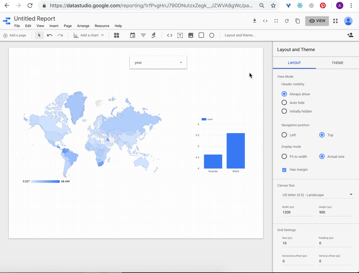Screen dimensions: 359x273
Task: Click the community visualizations icon
Action: point(117,35)
